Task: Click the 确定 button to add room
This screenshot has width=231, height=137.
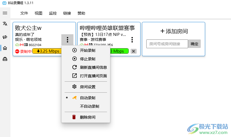Action: [x=194, y=44]
